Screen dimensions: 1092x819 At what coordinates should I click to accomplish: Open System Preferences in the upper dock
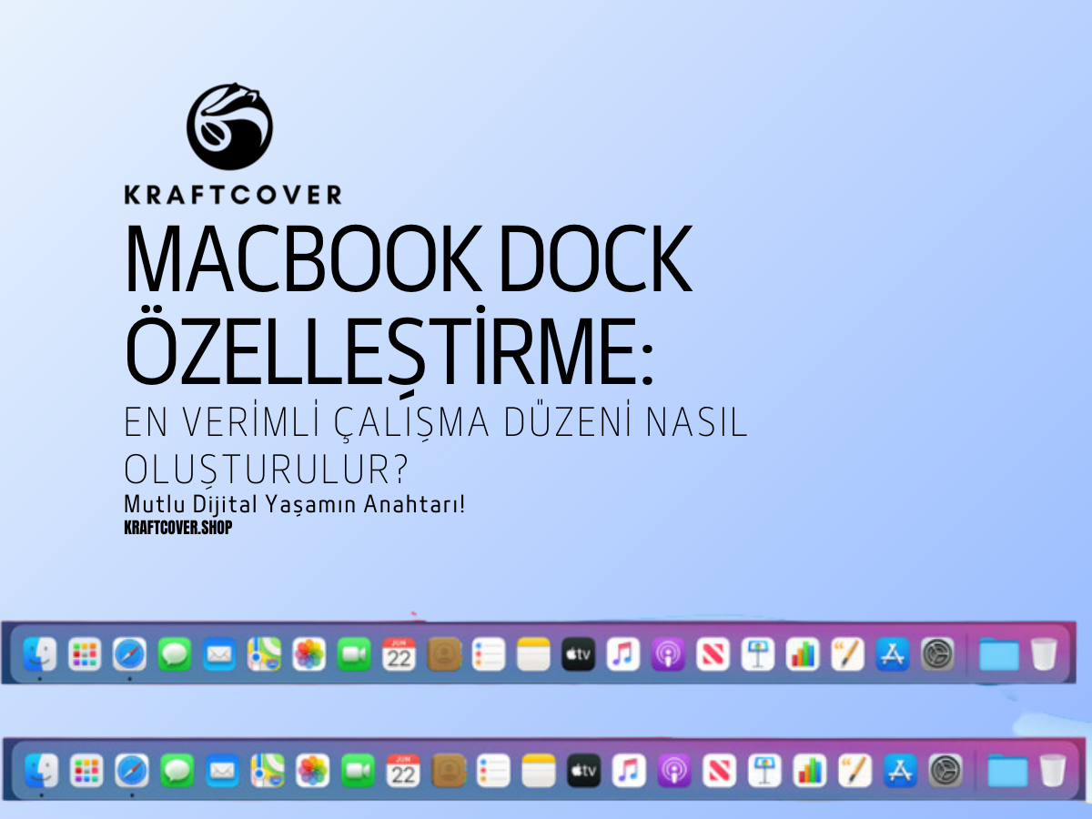pos(937,654)
